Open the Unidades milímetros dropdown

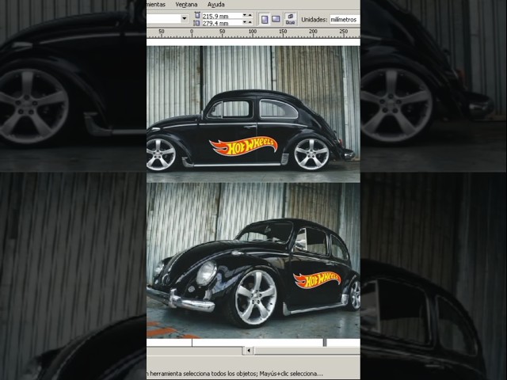coord(345,19)
